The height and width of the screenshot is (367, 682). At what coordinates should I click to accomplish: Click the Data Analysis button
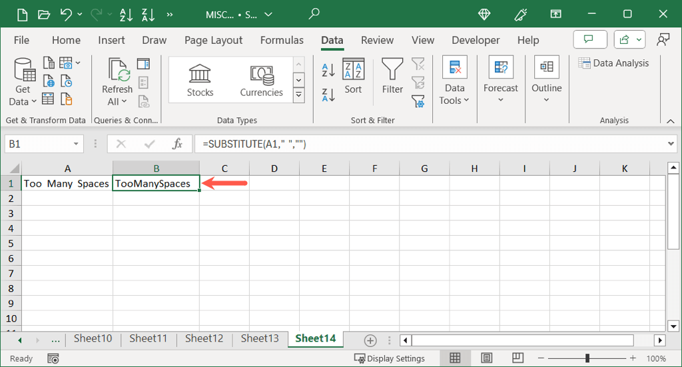click(x=613, y=63)
